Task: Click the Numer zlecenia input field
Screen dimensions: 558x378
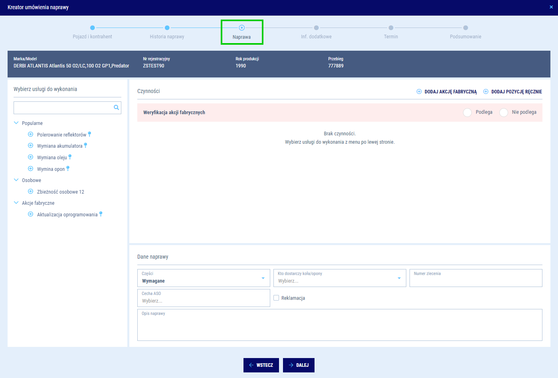Action: click(x=475, y=279)
